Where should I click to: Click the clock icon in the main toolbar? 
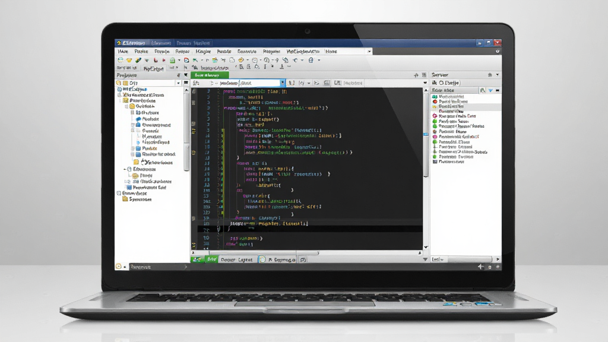[255, 60]
